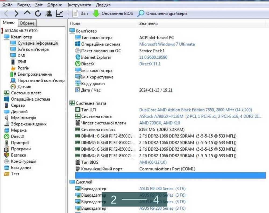This screenshot has width=269, height=213.
Task: Open the user icon in toolbar
Action: pyautogui.click(x=49, y=13)
